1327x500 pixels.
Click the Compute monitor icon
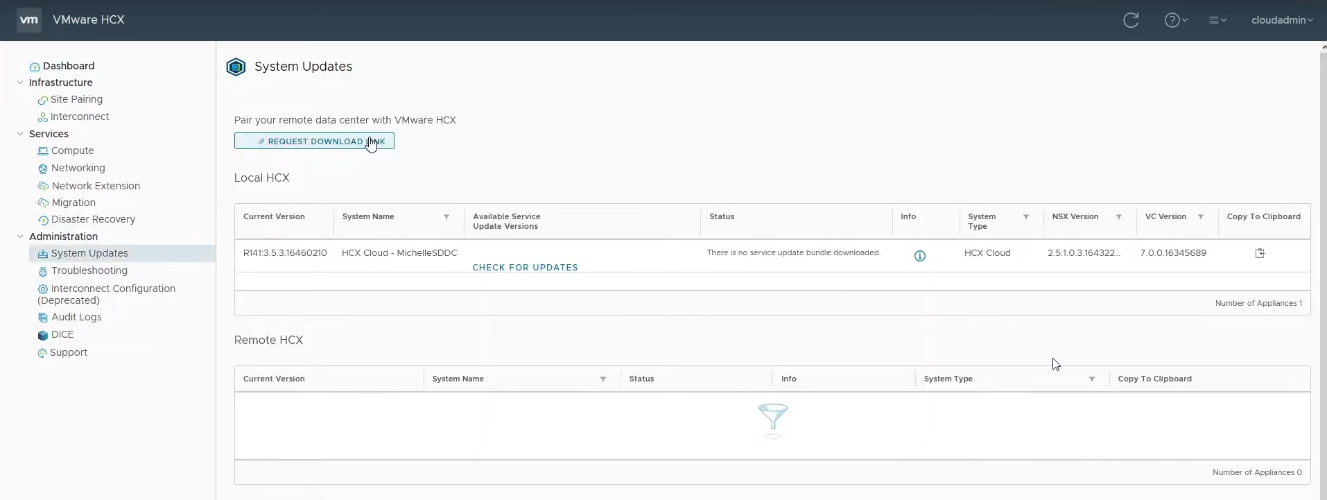coord(43,151)
